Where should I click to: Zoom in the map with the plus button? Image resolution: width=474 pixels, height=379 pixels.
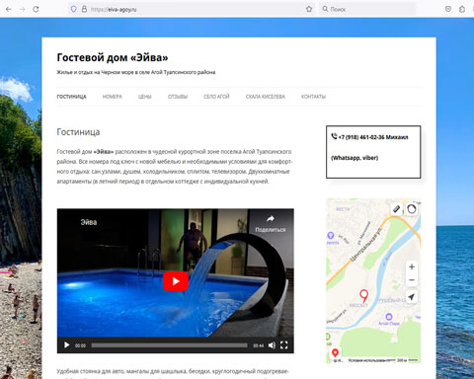tap(412, 266)
